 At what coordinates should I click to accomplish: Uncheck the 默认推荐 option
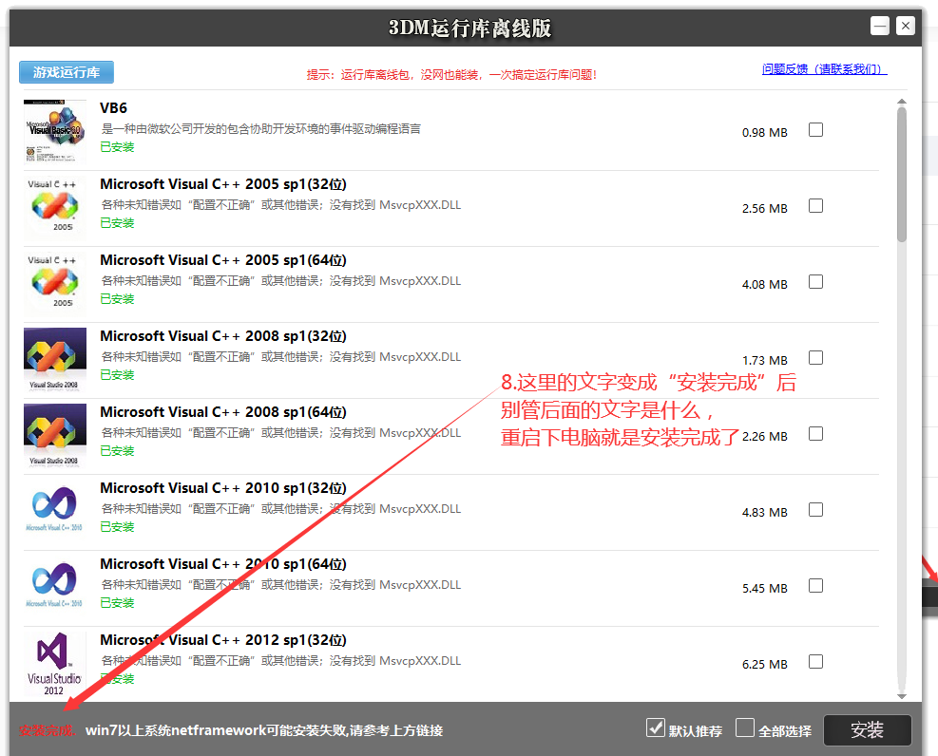click(656, 728)
